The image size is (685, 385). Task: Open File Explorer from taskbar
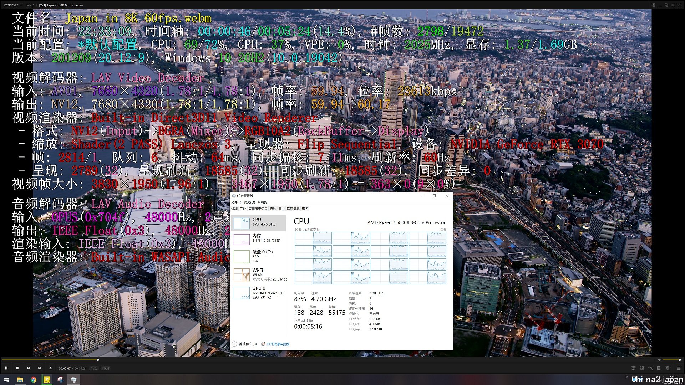20,380
